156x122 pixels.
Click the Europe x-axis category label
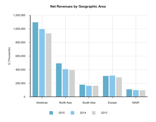pos(112,103)
